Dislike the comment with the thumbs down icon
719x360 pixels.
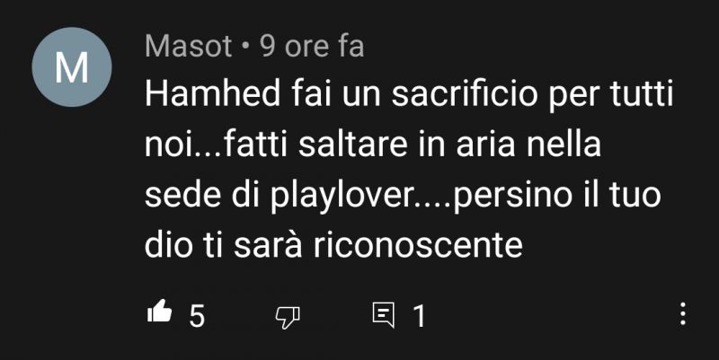288,317
